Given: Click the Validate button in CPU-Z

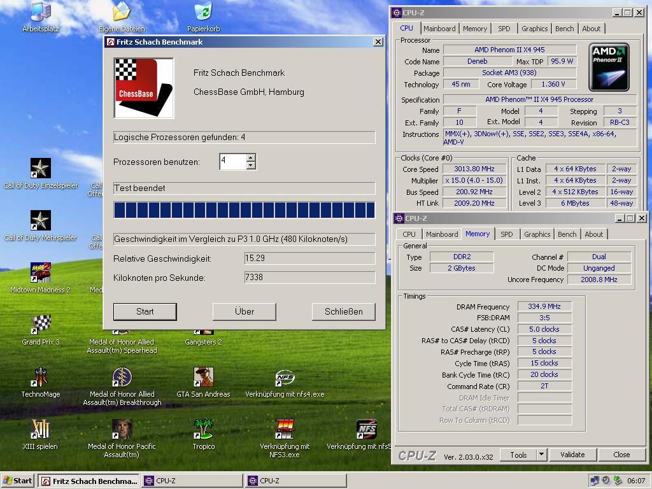Looking at the screenshot, I should coord(572,455).
